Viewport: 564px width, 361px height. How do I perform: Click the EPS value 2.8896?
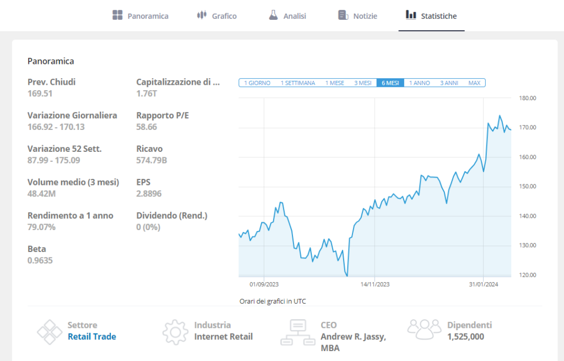click(x=149, y=194)
